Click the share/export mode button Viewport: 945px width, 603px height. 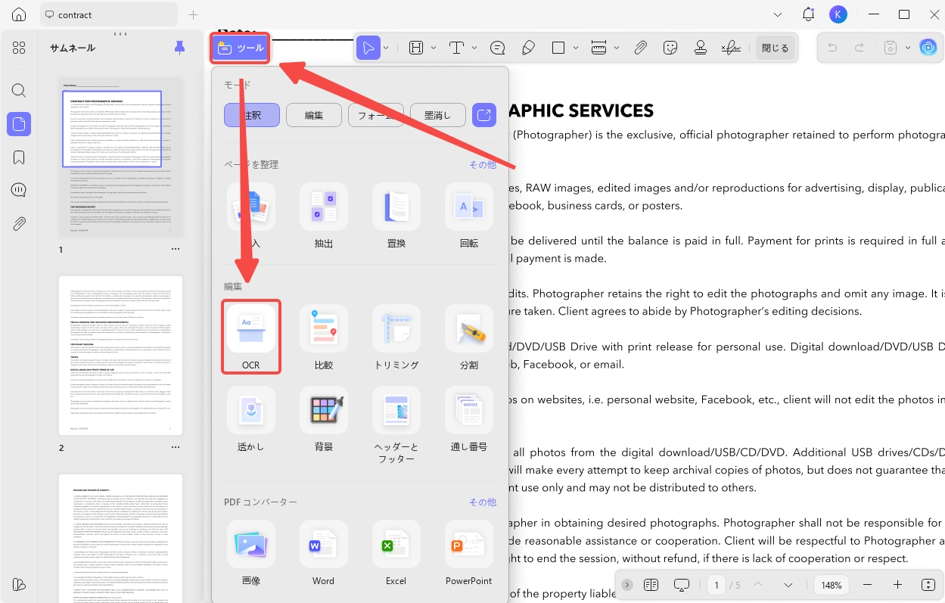[x=484, y=115]
